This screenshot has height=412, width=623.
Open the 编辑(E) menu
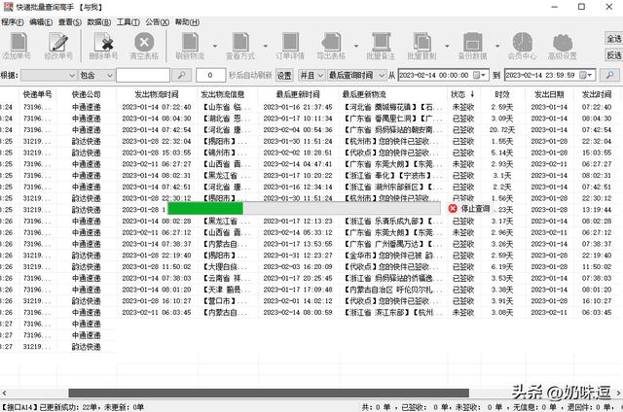[41, 22]
